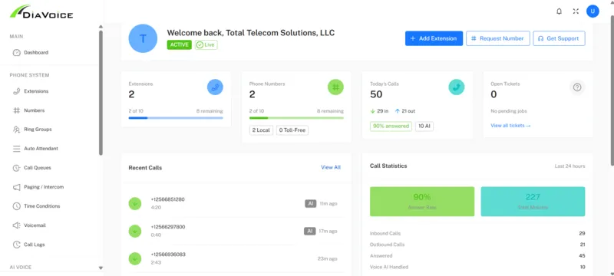Click the Open Tickets question mark icon
This screenshot has height=276, width=614.
(577, 87)
